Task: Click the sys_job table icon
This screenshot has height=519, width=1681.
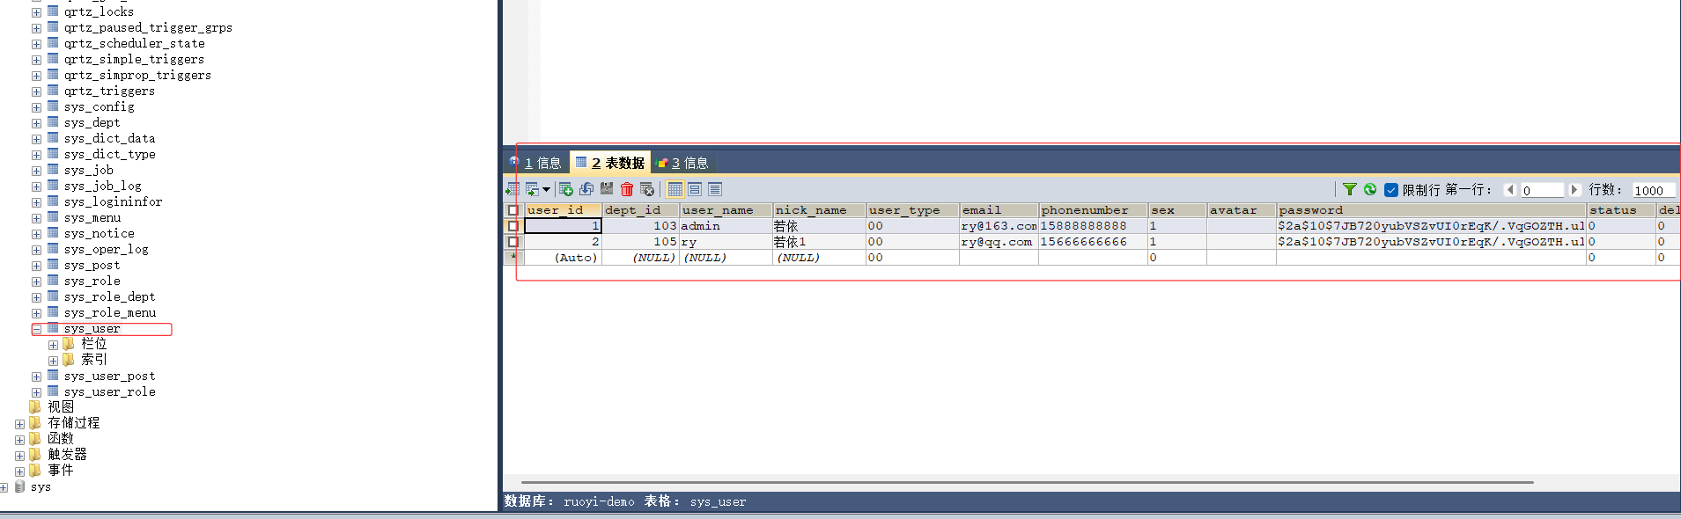Action: [x=53, y=170]
